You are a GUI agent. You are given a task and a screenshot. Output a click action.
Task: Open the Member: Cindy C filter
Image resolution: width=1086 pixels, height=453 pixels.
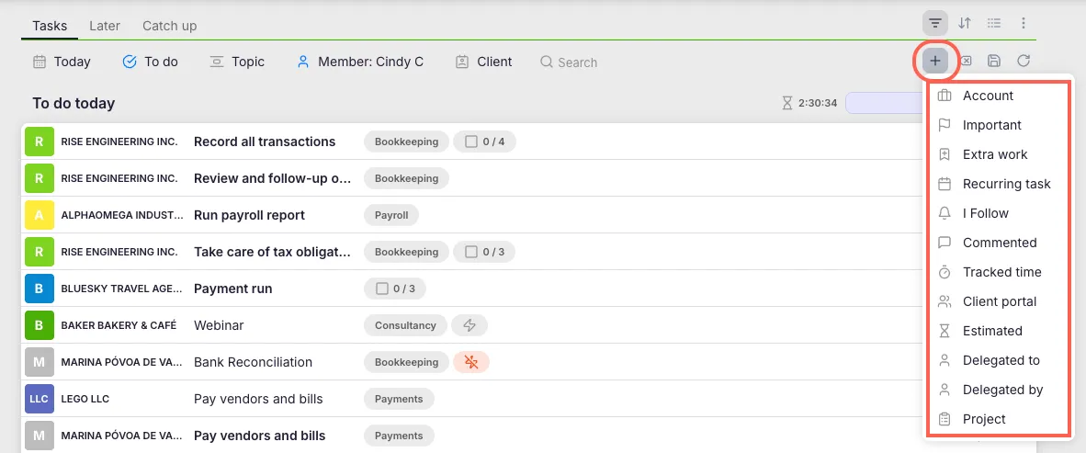(x=360, y=62)
